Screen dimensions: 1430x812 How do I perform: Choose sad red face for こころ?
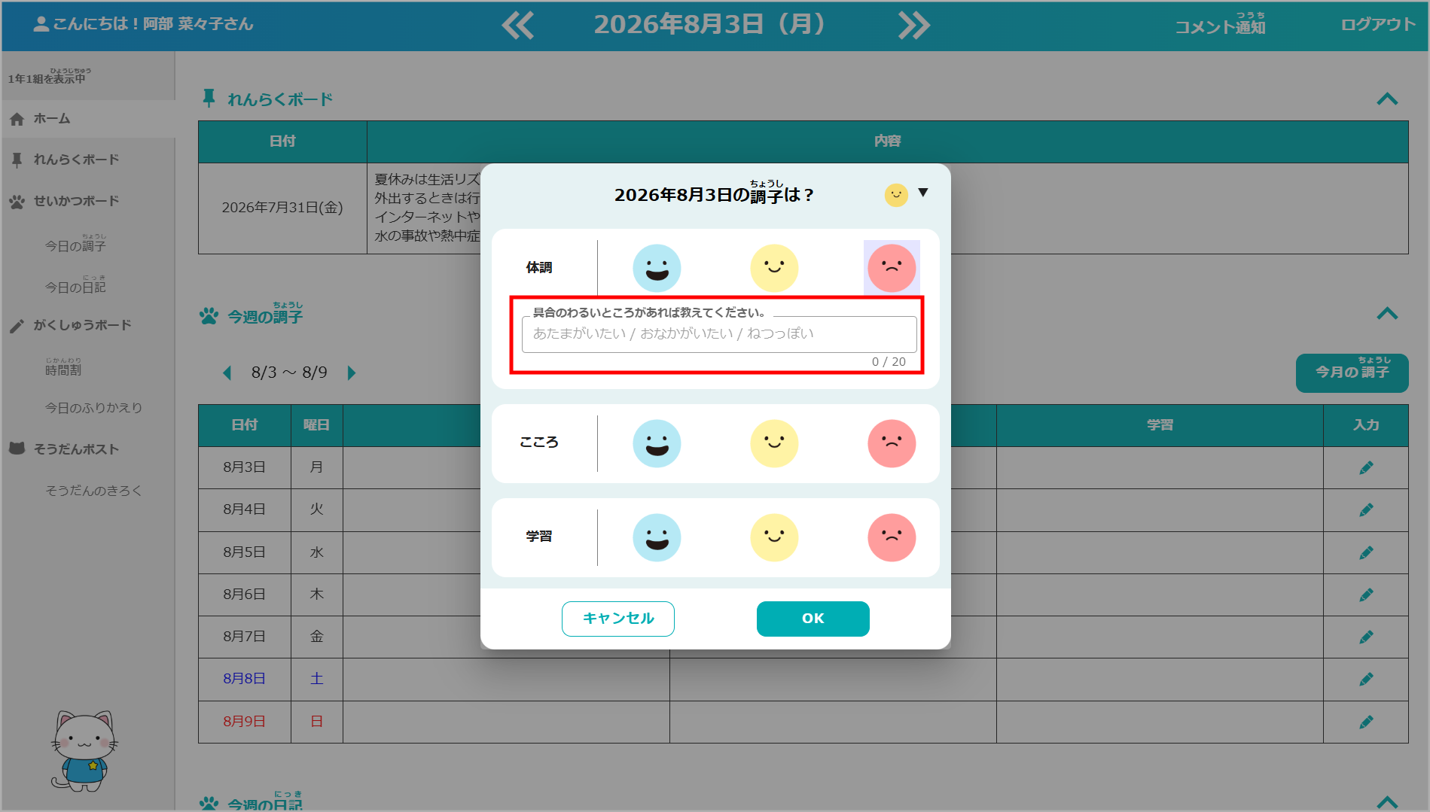[x=892, y=443]
